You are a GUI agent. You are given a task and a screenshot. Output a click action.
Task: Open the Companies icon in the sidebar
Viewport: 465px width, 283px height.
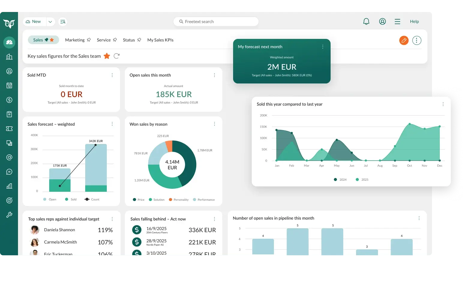click(9, 57)
